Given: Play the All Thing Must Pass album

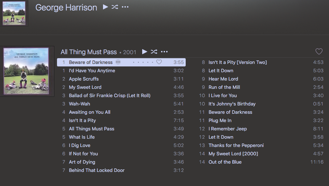Looking at the screenshot, I should coord(144,52).
